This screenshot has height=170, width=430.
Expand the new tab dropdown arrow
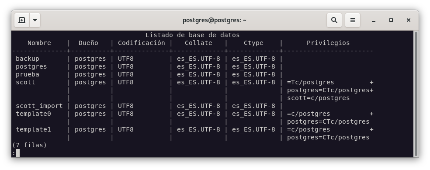coord(35,20)
